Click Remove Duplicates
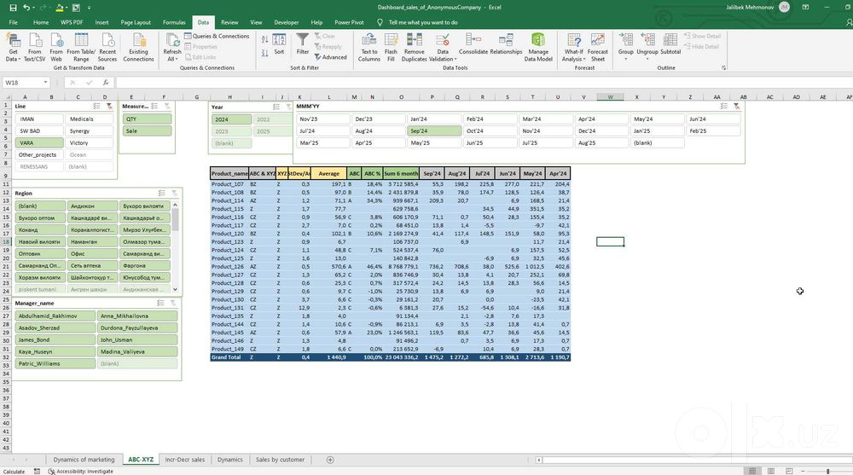Image resolution: width=853 pixels, height=475 pixels. tap(414, 47)
